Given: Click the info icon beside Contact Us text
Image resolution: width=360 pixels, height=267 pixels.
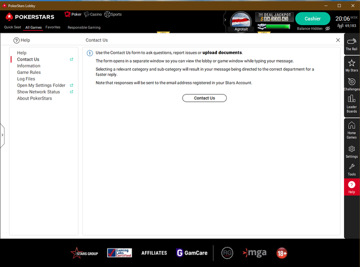Looking at the screenshot, I should pyautogui.click(x=89, y=53).
